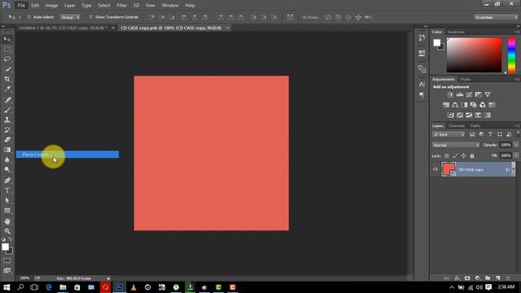Add a Color Balance adjustment
This screenshot has width=521, height=293.
click(455, 105)
